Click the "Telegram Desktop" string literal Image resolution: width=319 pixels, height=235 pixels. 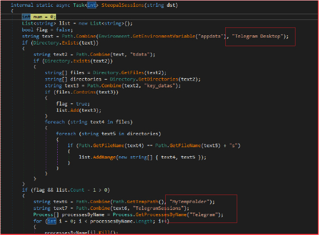pyautogui.click(x=258, y=36)
